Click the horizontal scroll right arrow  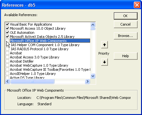(87, 81)
